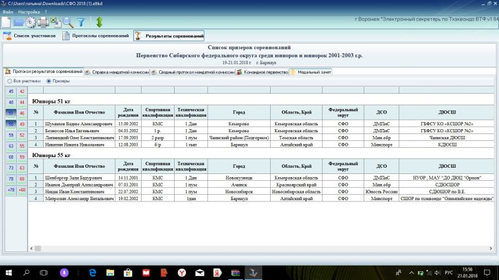Click the new blank document toolbar icon
499x280 pixels.
(x=6, y=22)
